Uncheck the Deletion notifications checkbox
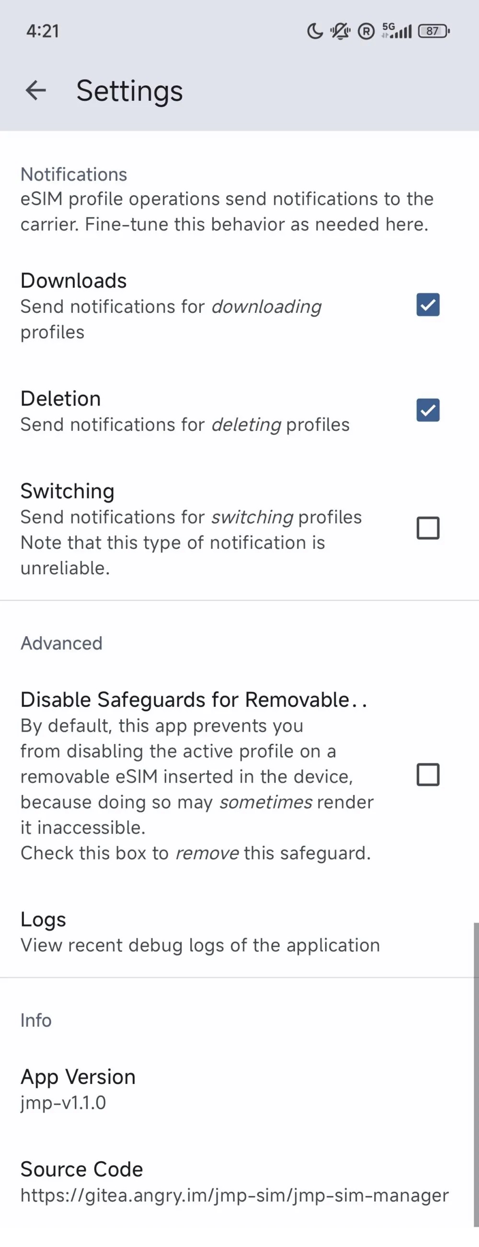Screen dimensions: 479x1247 pos(428,411)
